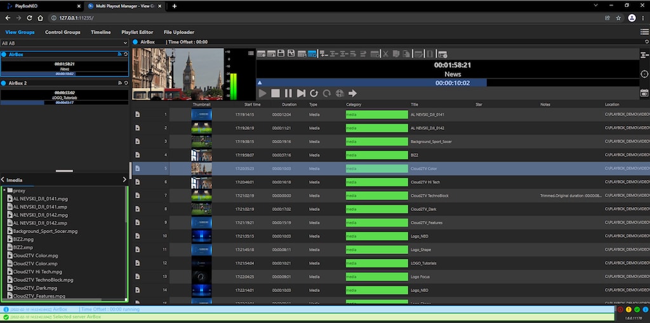Open the File Uploader section

[179, 32]
